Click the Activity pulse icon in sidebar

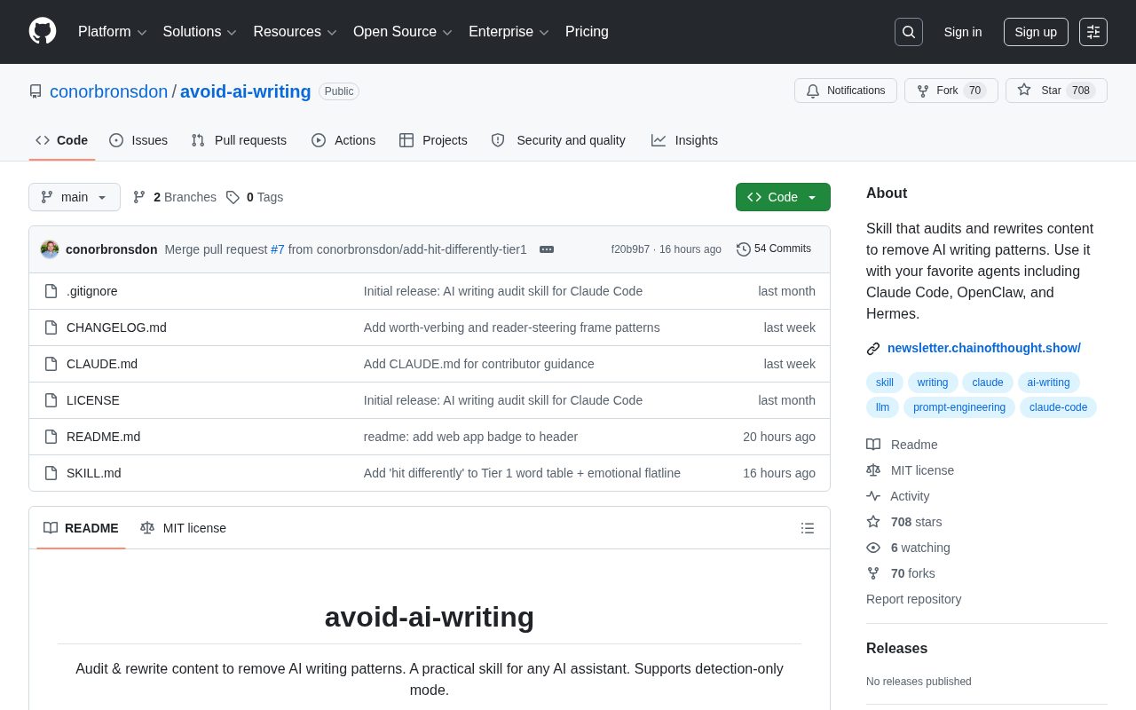873,496
